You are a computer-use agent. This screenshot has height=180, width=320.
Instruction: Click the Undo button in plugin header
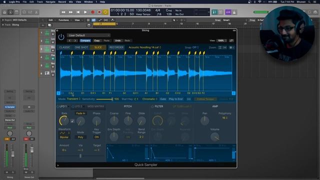click(x=118, y=40)
